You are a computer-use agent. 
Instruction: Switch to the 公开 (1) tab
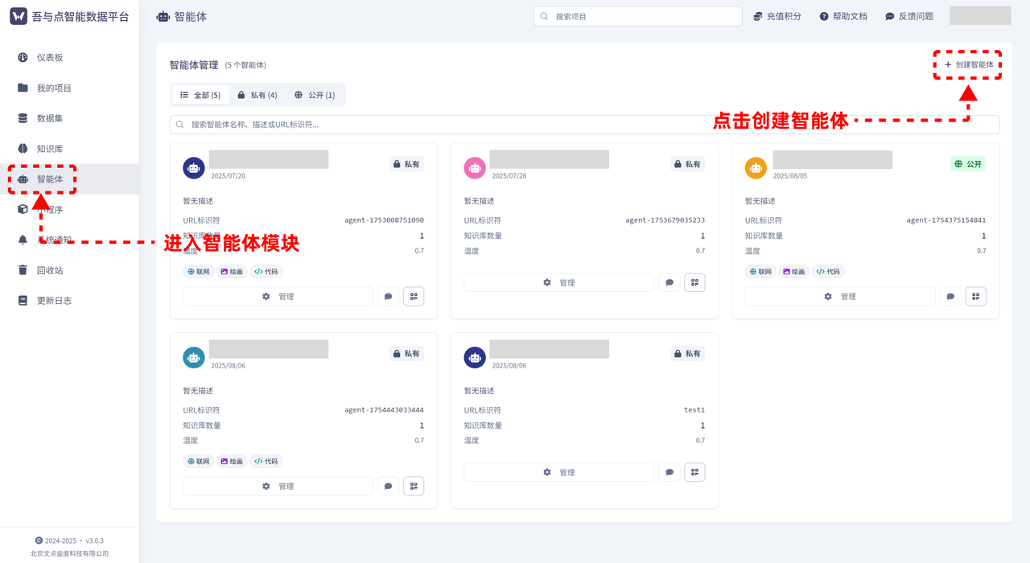coord(315,94)
